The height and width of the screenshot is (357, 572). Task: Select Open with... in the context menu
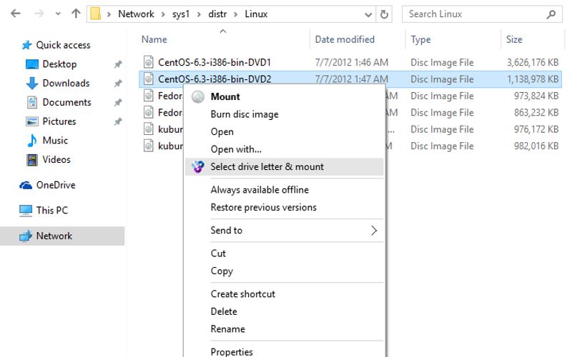pos(236,149)
